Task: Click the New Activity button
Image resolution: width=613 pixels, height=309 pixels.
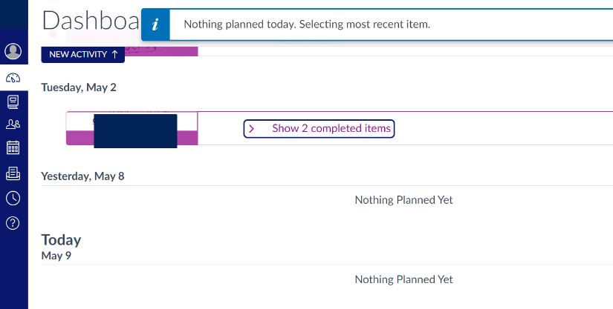Action: (83, 55)
